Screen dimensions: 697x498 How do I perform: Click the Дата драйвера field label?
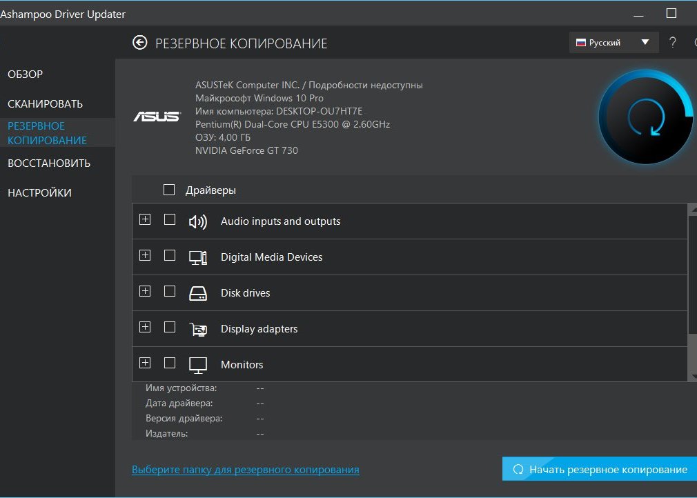(179, 404)
